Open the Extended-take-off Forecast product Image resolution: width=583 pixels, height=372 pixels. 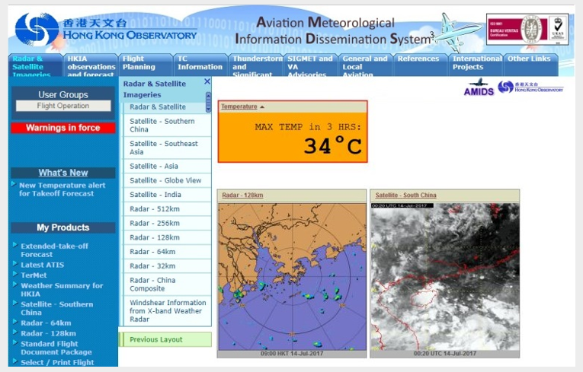click(54, 250)
